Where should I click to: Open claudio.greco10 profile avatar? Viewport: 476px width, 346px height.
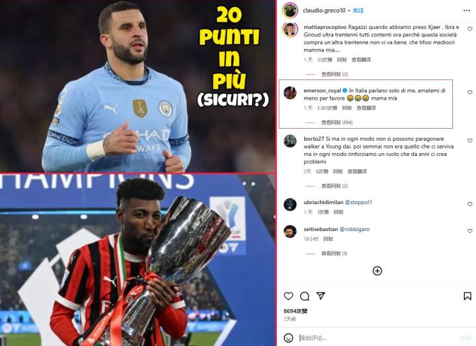click(x=290, y=11)
